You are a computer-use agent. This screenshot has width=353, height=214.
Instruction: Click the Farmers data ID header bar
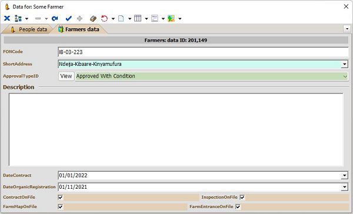point(176,41)
